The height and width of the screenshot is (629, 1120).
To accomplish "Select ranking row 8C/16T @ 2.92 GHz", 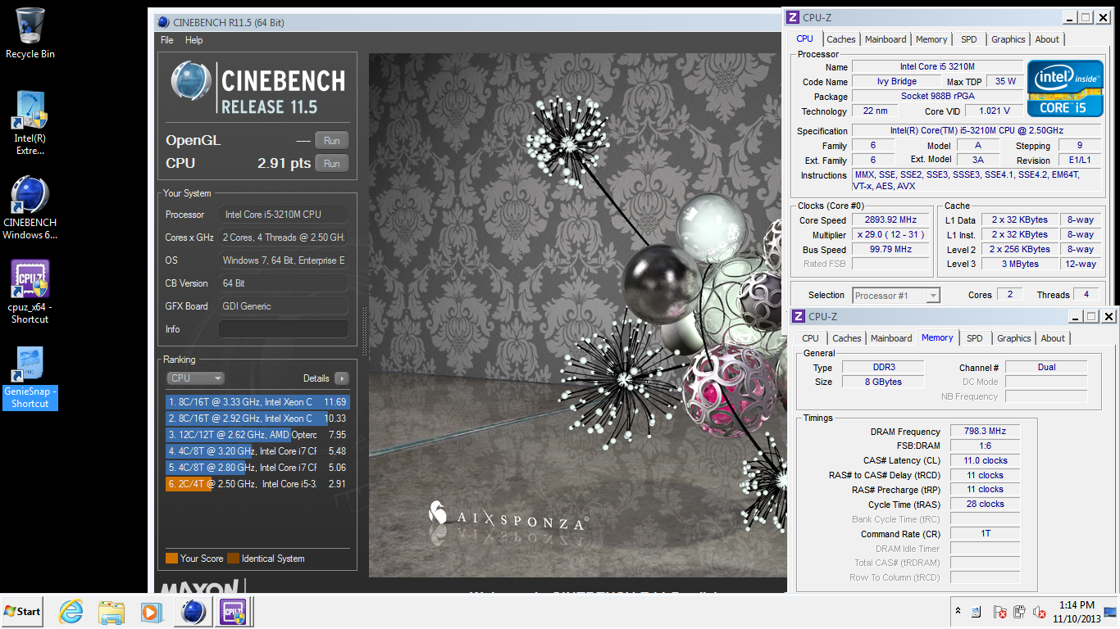I will [257, 419].
